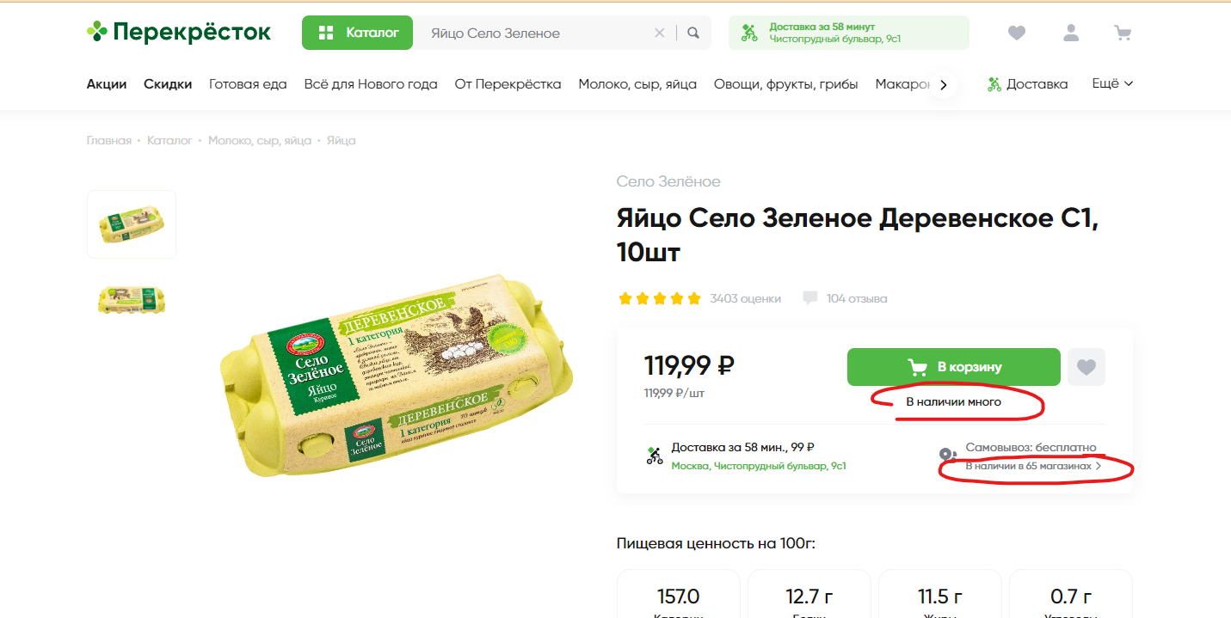Add product to favorites with heart button
Screen dimensions: 1231x618
click(1086, 367)
